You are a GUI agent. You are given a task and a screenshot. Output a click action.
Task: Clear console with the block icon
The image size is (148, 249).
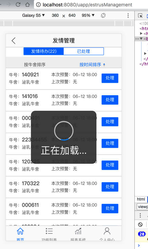(x=140, y=224)
